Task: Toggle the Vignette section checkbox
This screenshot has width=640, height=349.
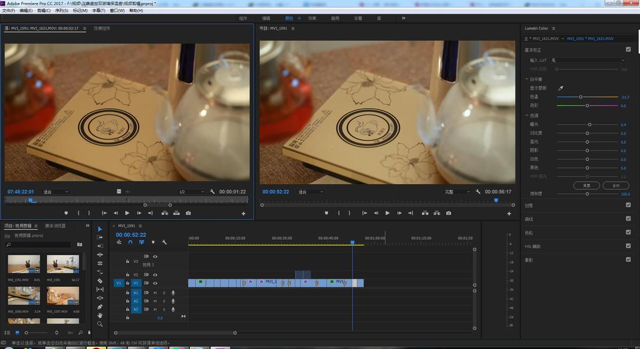Action: pos(628,259)
